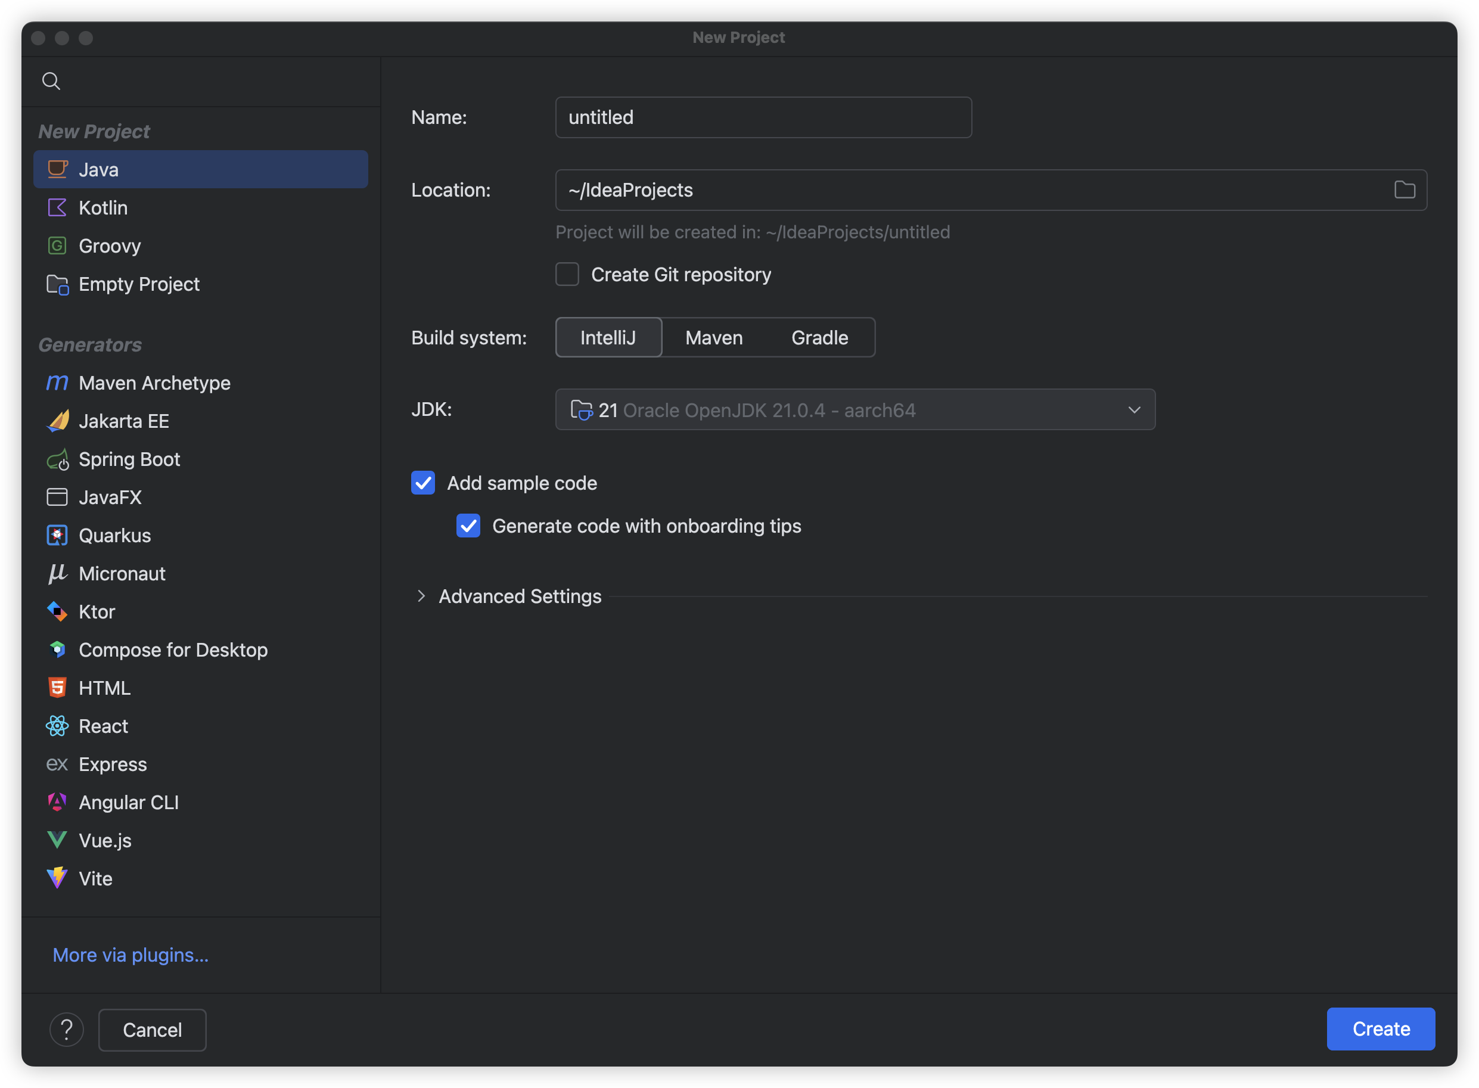Click the Create button
Viewport: 1479px width, 1088px height.
[x=1380, y=1029]
